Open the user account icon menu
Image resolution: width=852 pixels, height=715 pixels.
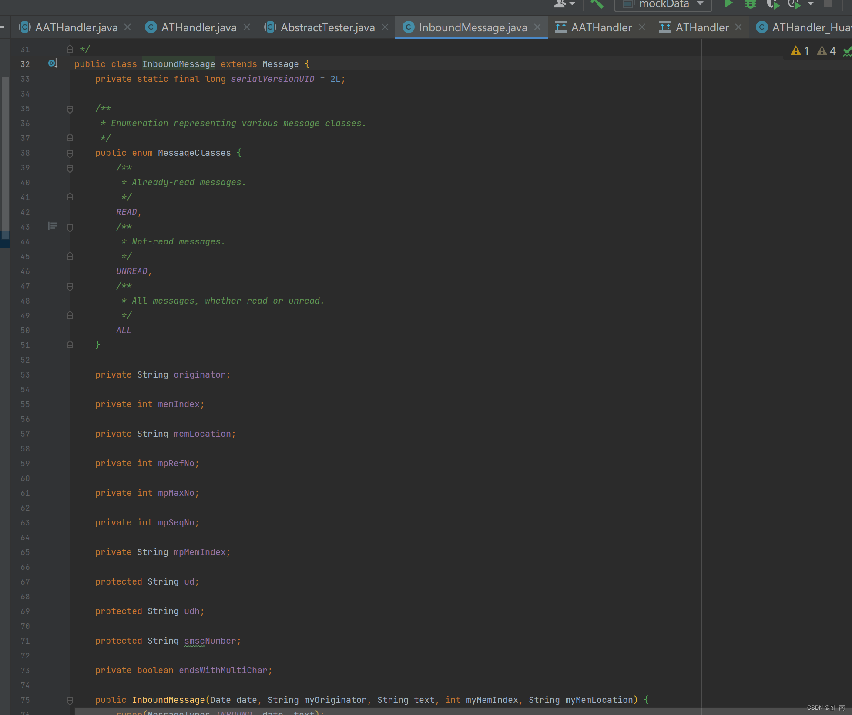click(564, 4)
